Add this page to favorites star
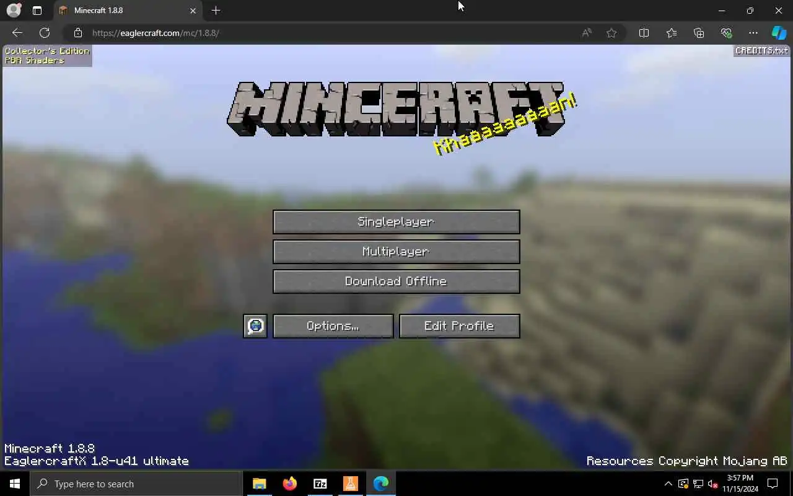Image resolution: width=793 pixels, height=496 pixels. [611, 33]
